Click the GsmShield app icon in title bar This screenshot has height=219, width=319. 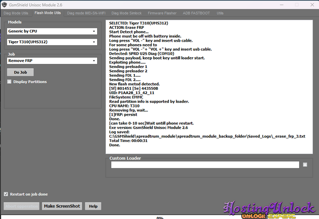(x=4, y=4)
